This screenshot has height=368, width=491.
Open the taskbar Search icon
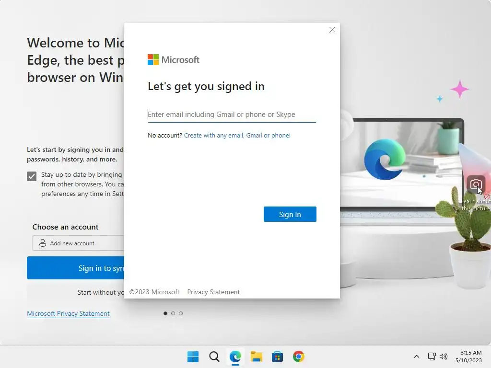(214, 356)
